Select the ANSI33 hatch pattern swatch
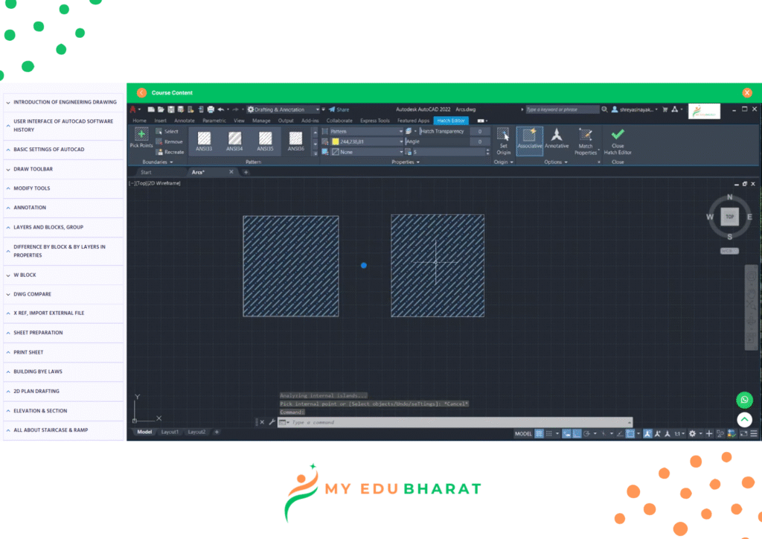The height and width of the screenshot is (539, 762). [x=204, y=138]
